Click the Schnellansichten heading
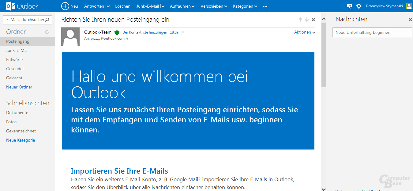 pyautogui.click(x=28, y=103)
